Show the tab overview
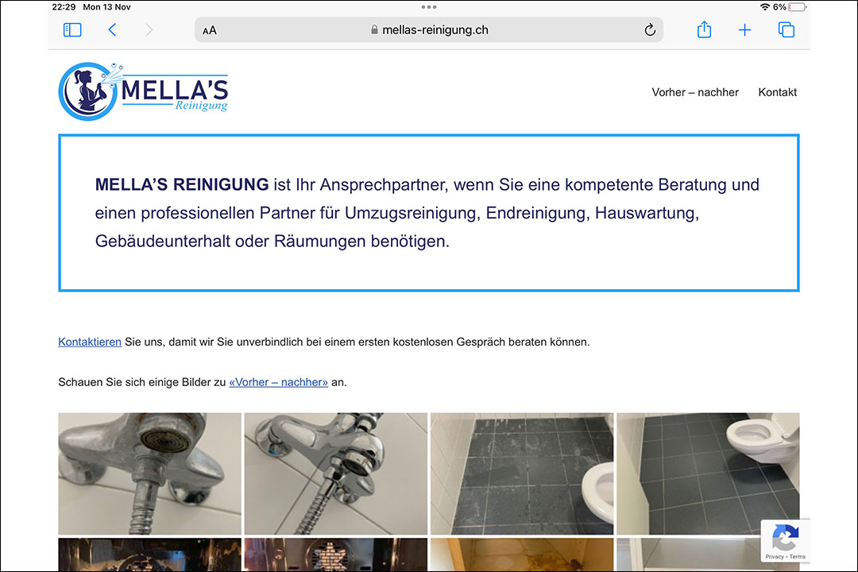Viewport: 858px width, 572px height. [786, 30]
